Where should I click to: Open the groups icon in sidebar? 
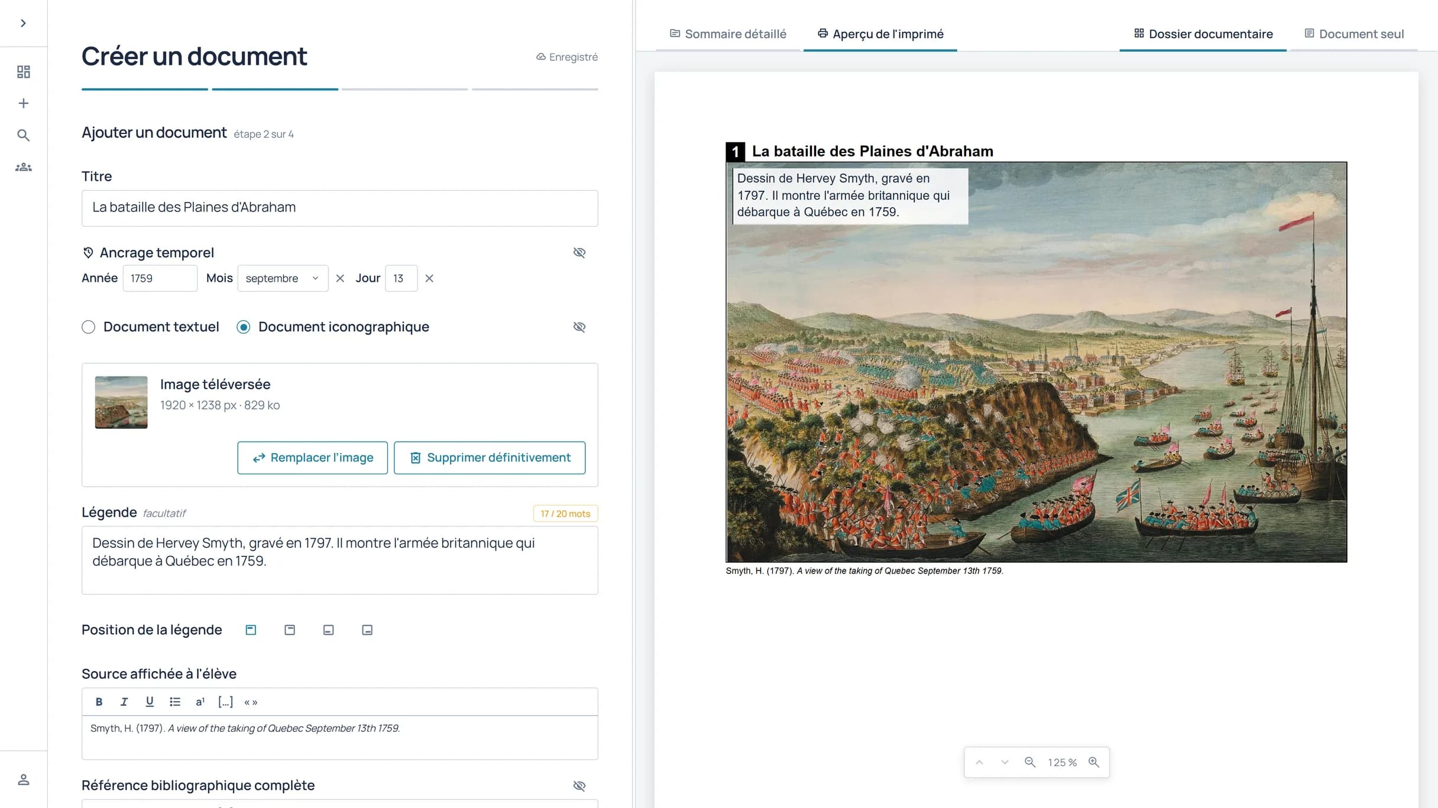pos(23,167)
